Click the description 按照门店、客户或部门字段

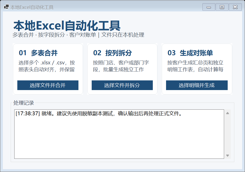[121, 66]
